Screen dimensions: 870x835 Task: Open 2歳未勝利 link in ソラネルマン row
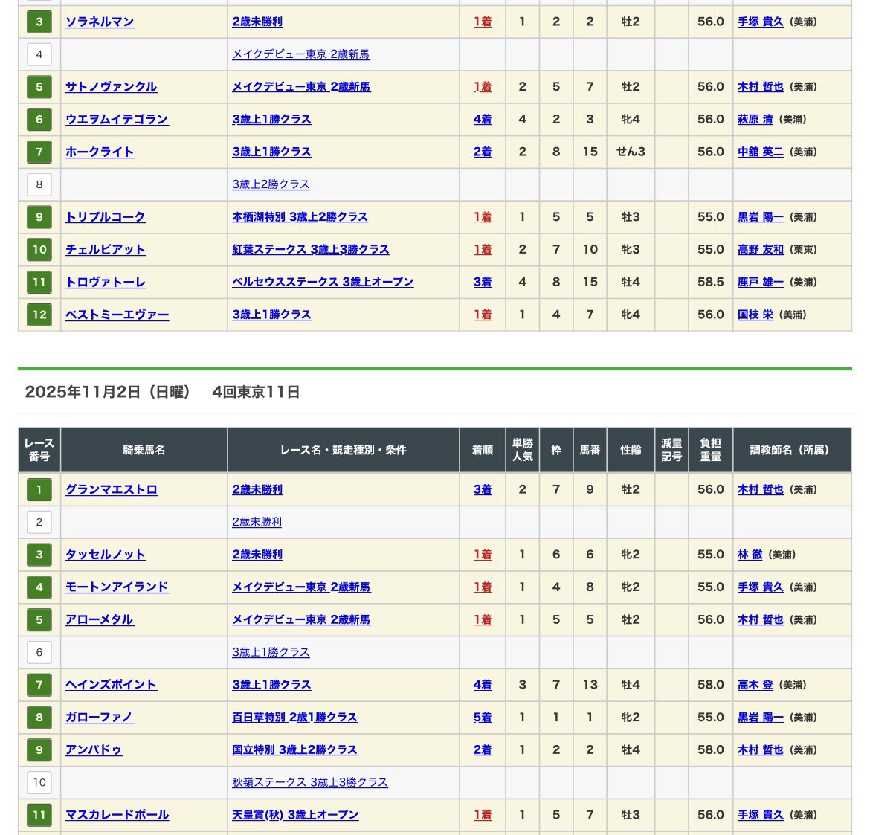[x=257, y=22]
